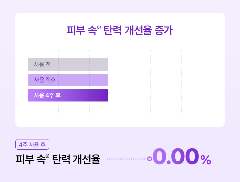Select the light purple '사용 직후' bar
The image size is (240, 182).
coord(68,80)
